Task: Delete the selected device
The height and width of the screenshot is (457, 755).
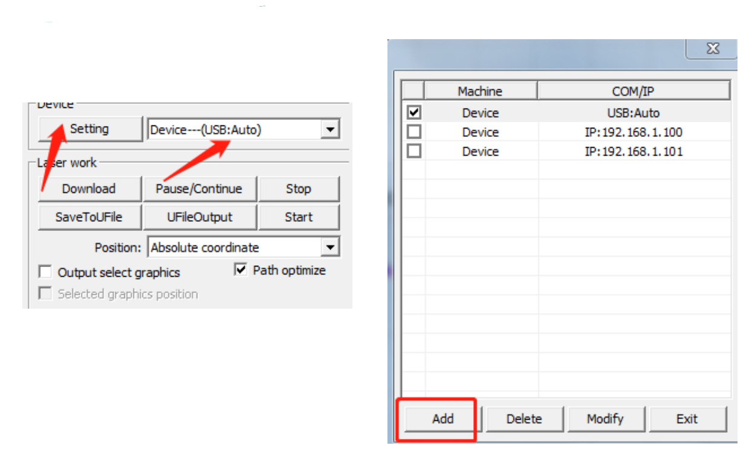Action: [524, 419]
